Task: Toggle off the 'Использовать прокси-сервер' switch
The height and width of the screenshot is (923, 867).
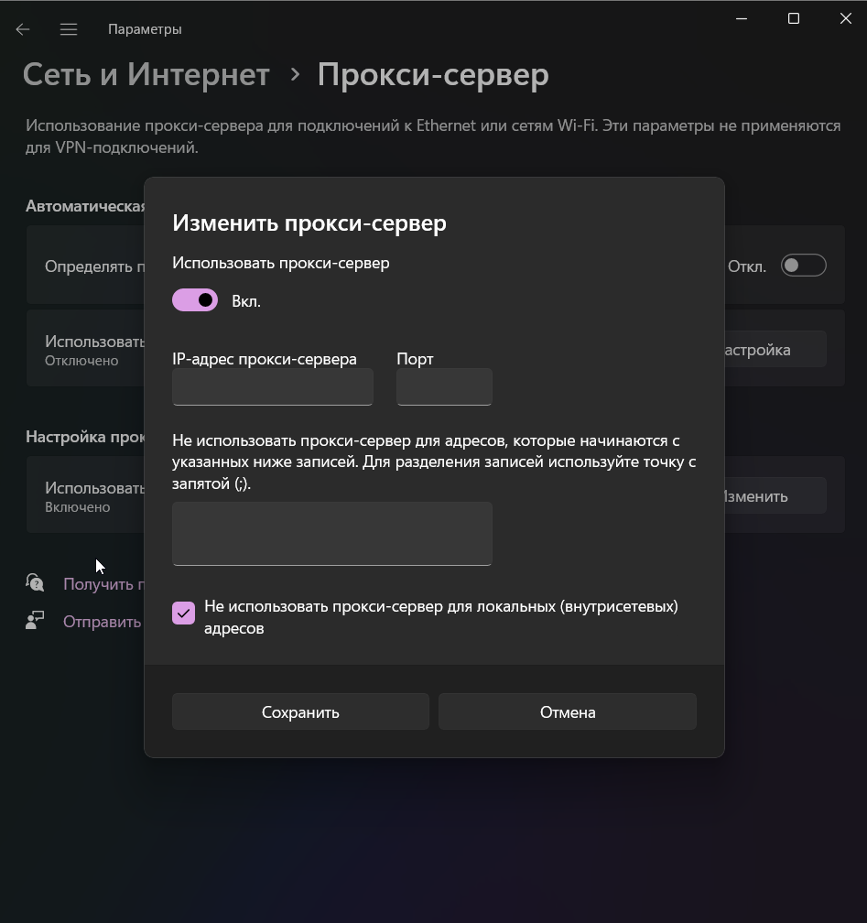Action: [195, 300]
